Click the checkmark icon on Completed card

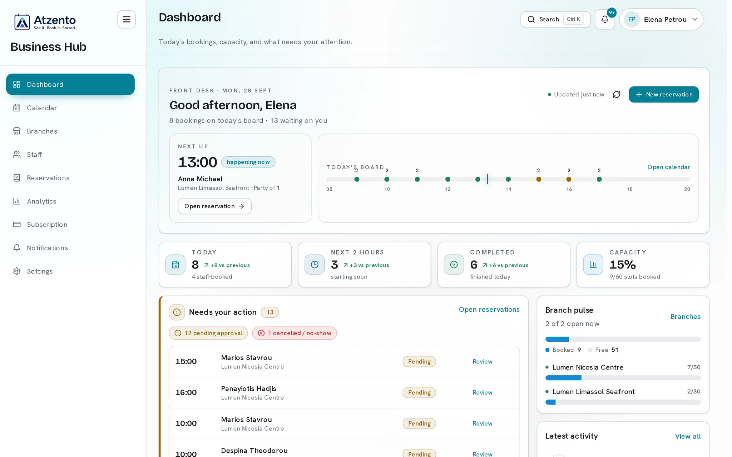point(454,265)
